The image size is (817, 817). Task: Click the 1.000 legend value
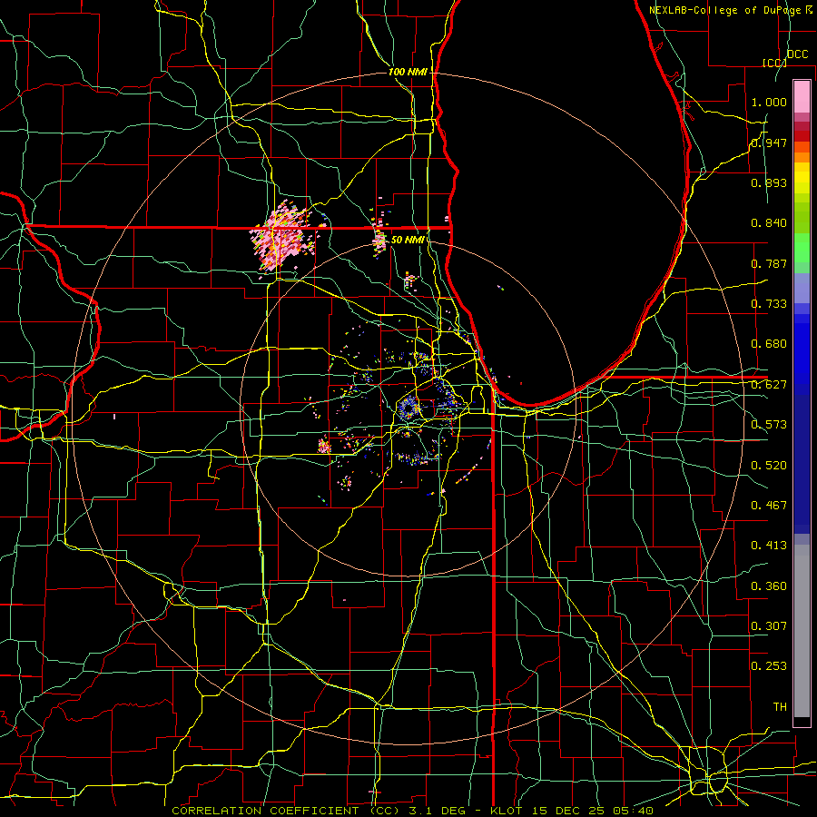click(x=769, y=102)
